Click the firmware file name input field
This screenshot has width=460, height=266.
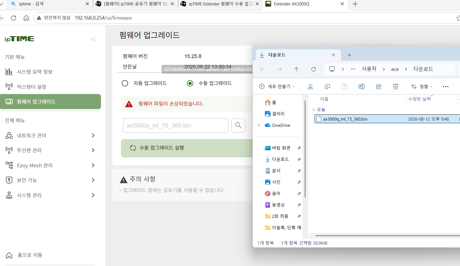(x=176, y=125)
